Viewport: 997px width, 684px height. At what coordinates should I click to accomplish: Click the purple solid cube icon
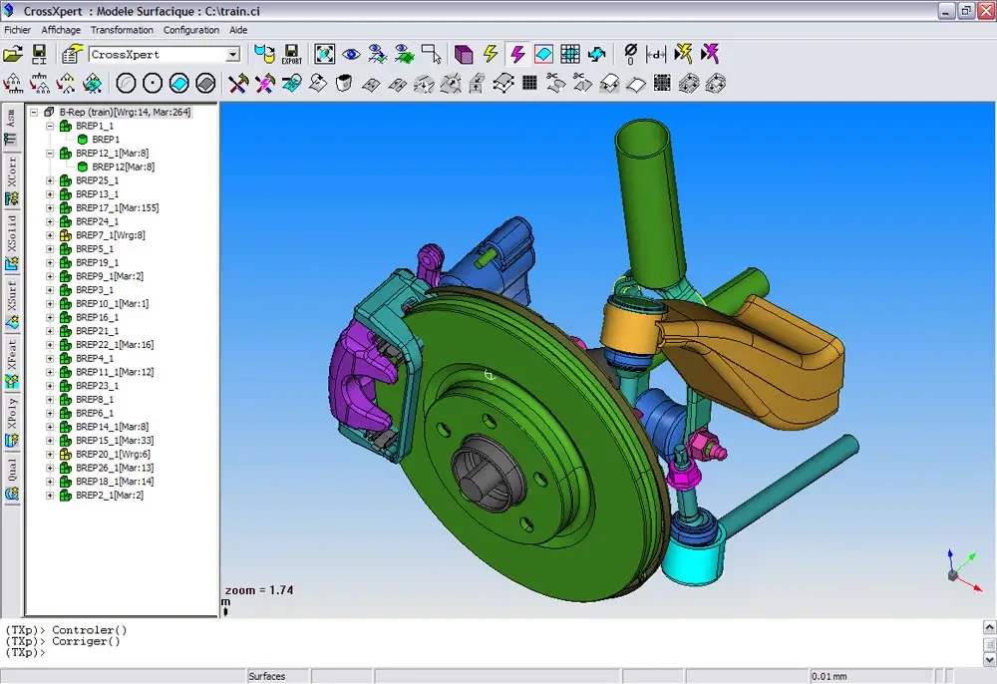(x=464, y=54)
